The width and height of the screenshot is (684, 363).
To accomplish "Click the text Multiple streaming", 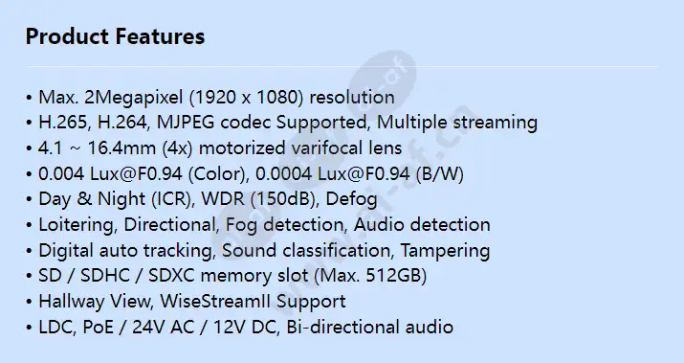I will (x=456, y=123).
